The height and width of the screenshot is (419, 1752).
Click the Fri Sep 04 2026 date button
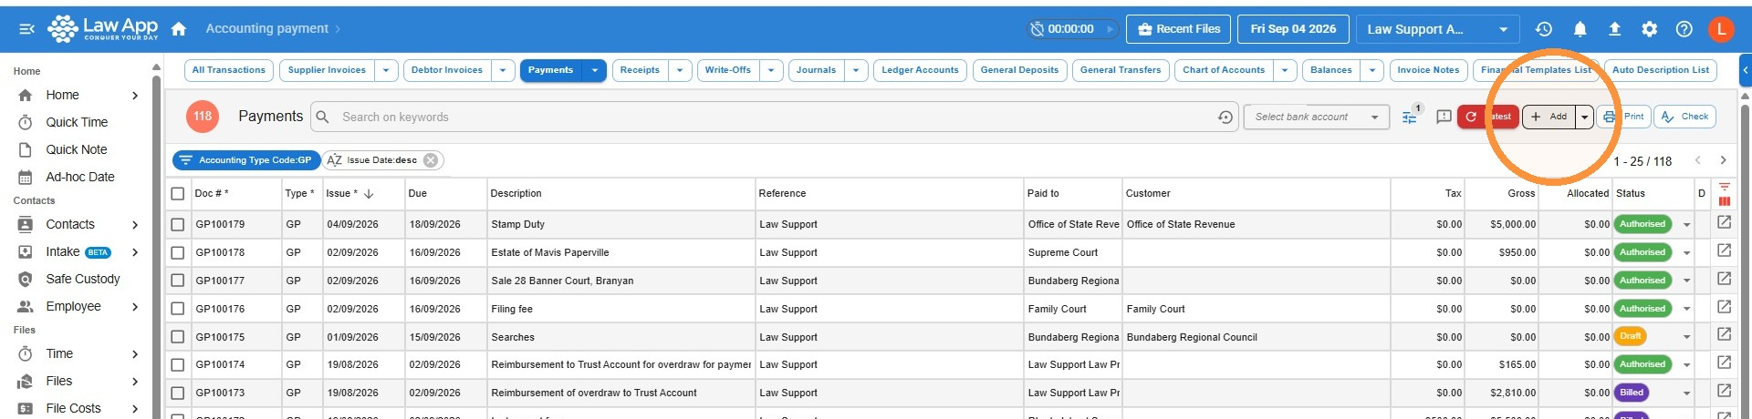[x=1293, y=29]
